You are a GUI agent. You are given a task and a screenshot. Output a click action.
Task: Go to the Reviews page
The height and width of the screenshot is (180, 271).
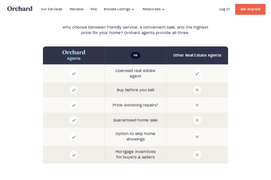pyautogui.click(x=77, y=9)
